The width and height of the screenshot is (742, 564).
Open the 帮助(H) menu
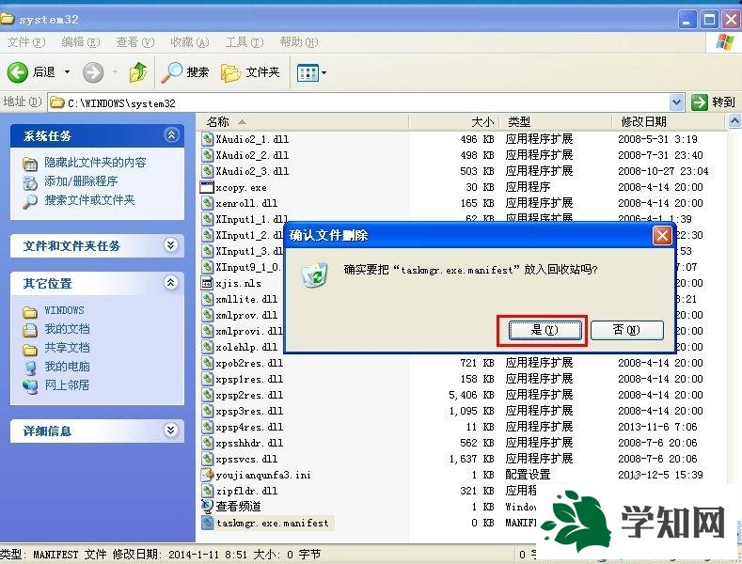299,42
